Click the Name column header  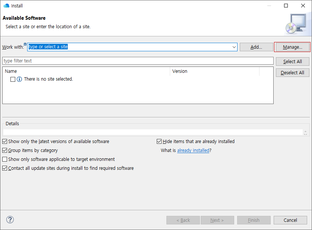[86, 71]
